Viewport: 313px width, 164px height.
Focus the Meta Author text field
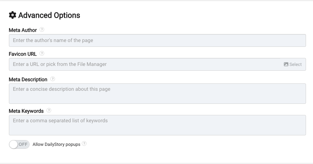click(157, 40)
